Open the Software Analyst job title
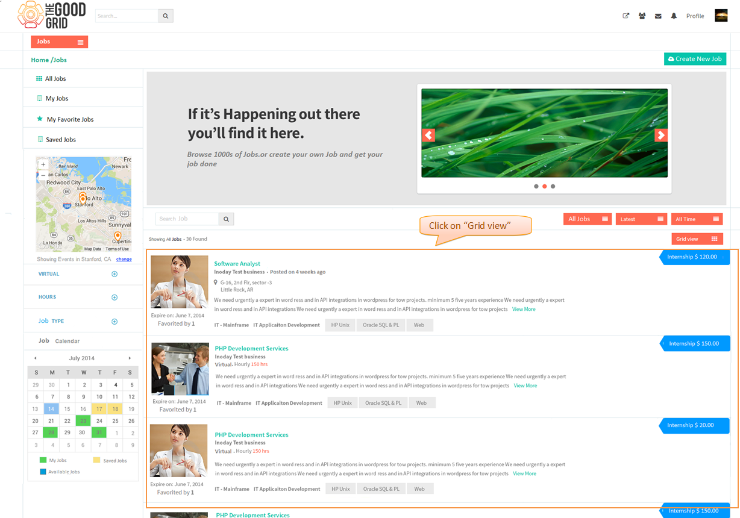 click(x=237, y=264)
